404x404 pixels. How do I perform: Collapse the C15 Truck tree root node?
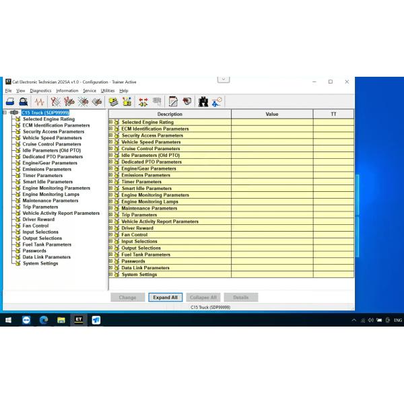point(5,112)
